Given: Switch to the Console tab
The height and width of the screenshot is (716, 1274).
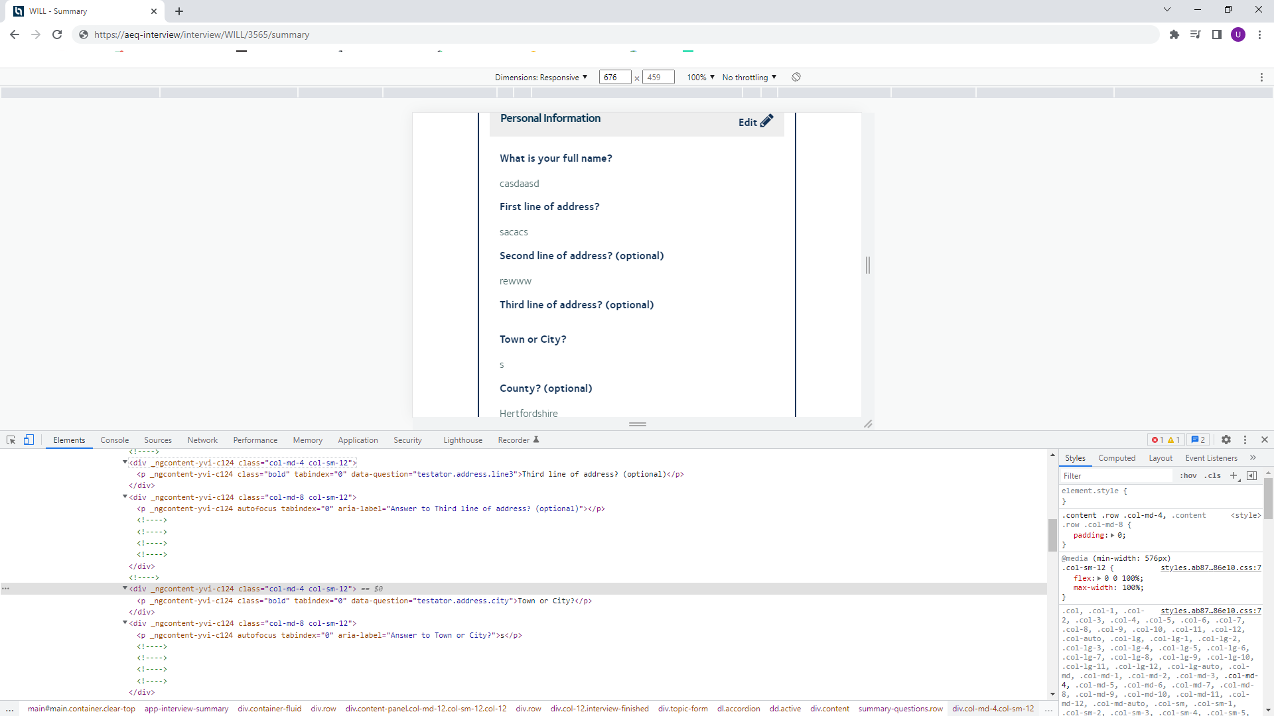Looking at the screenshot, I should (x=114, y=440).
